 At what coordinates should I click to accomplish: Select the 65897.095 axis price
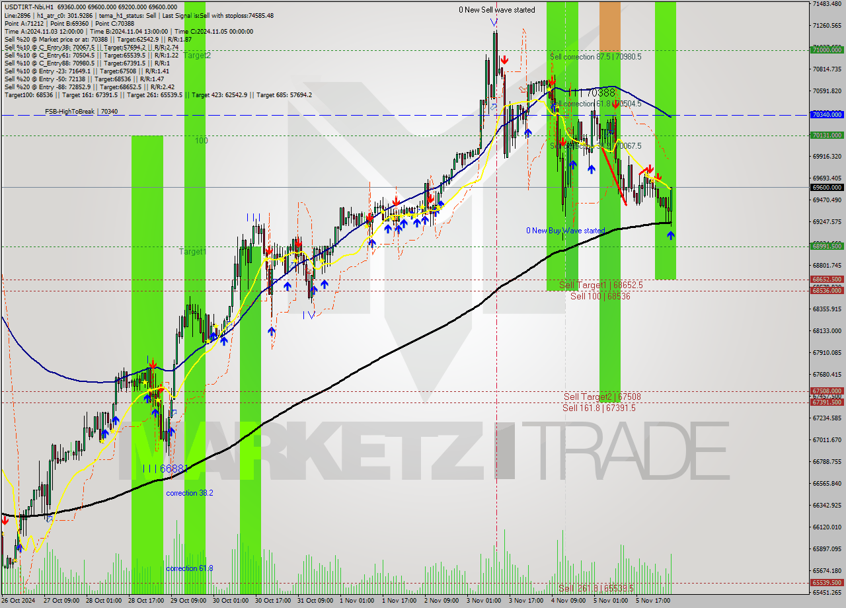pos(826,549)
